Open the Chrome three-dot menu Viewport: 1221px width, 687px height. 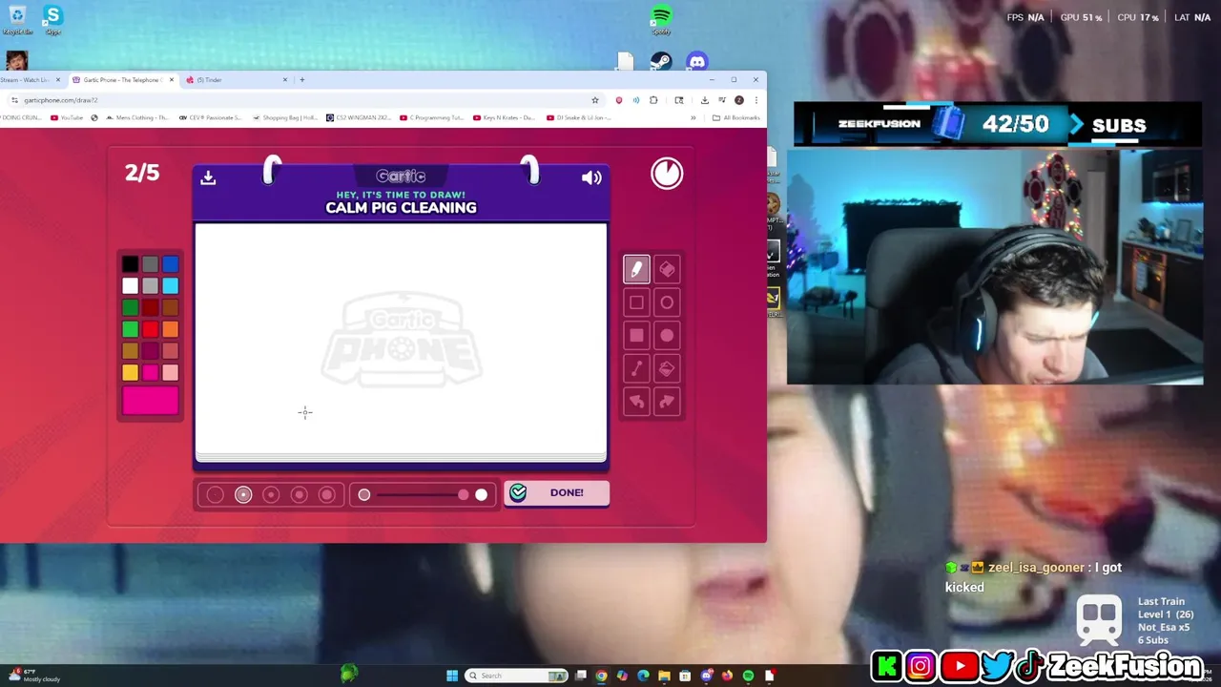pyautogui.click(x=756, y=100)
